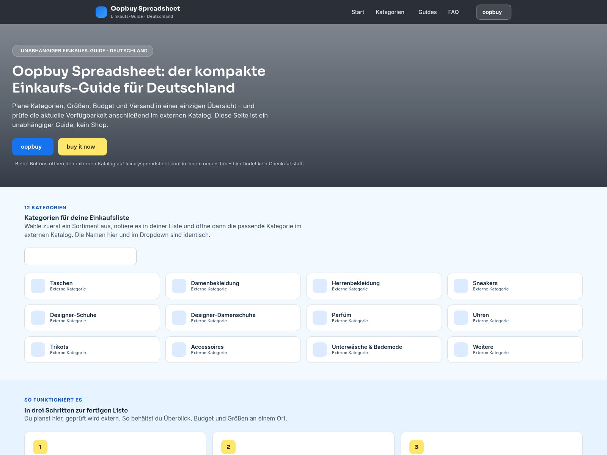Open the Taschen category card title
607x455 pixels.
tap(61, 283)
